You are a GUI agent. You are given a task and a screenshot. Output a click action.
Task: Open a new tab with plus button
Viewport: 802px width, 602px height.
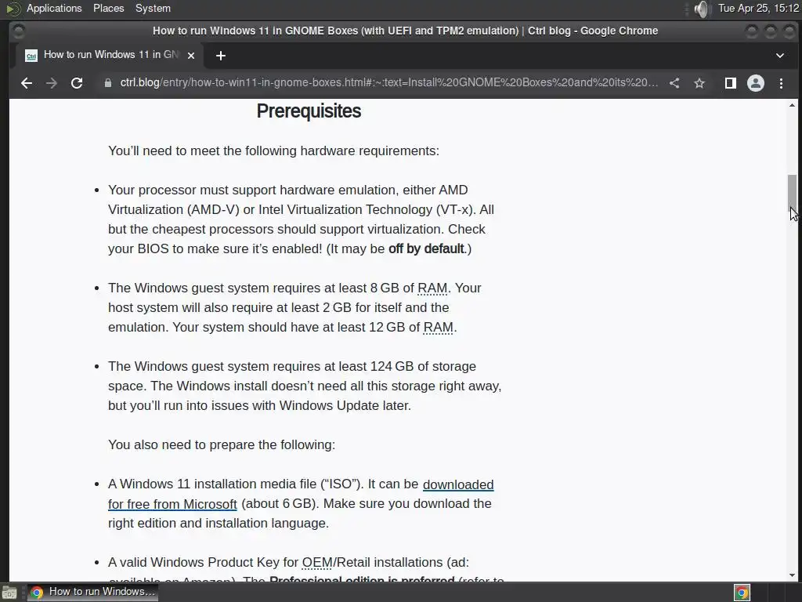[x=220, y=56]
